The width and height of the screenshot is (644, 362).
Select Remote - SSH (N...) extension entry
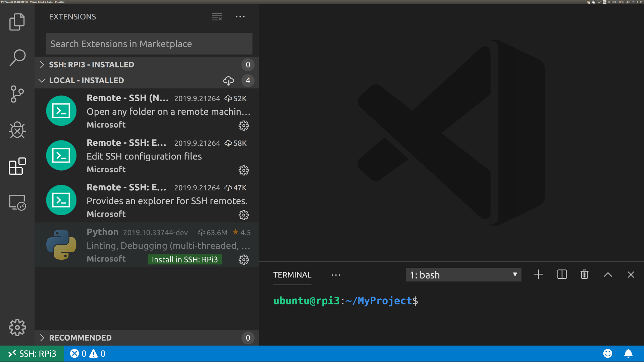pyautogui.click(x=147, y=111)
